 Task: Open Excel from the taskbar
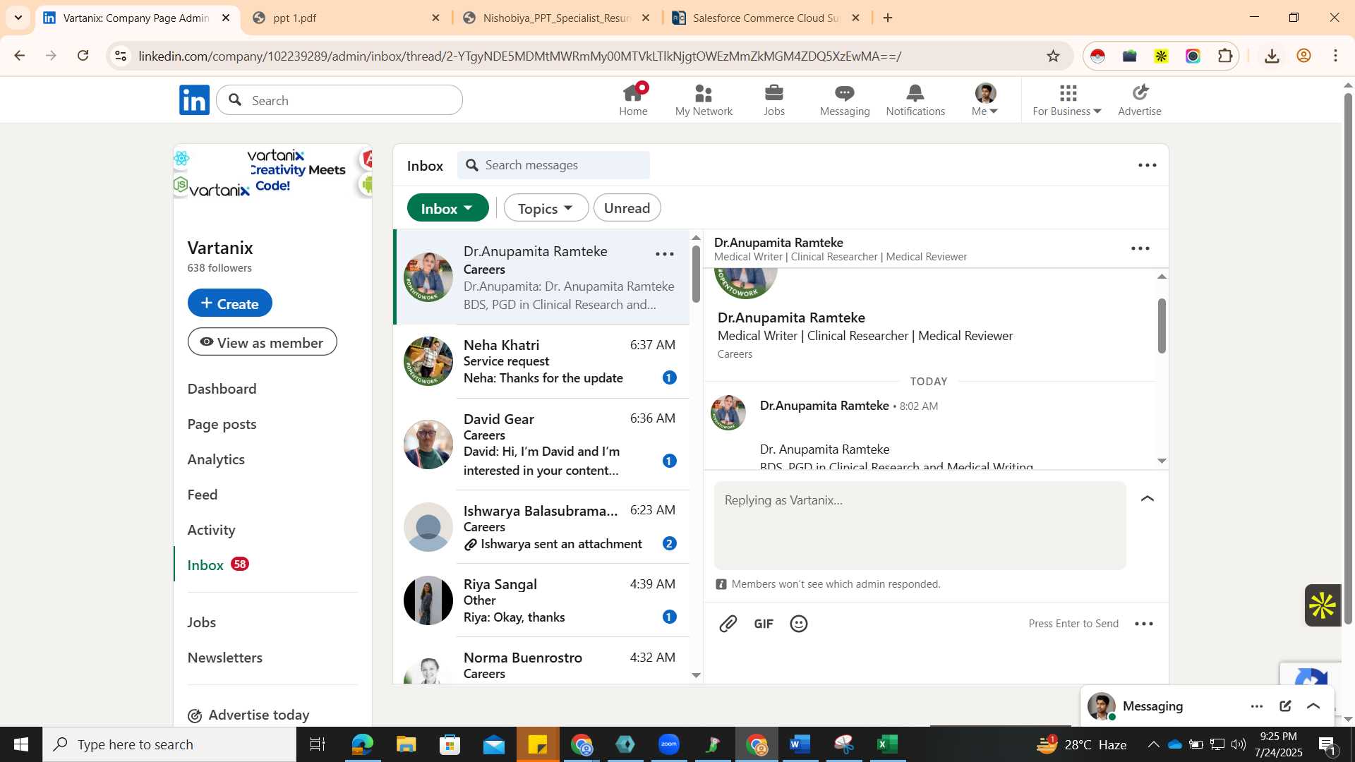887,744
